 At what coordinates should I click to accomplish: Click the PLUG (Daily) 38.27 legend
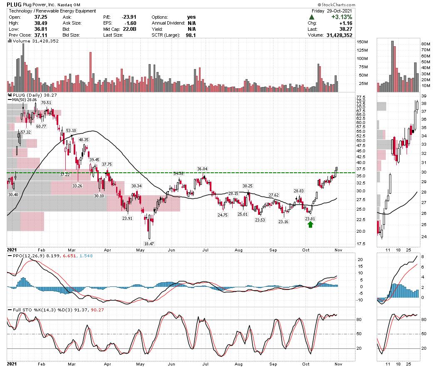(x=35, y=95)
